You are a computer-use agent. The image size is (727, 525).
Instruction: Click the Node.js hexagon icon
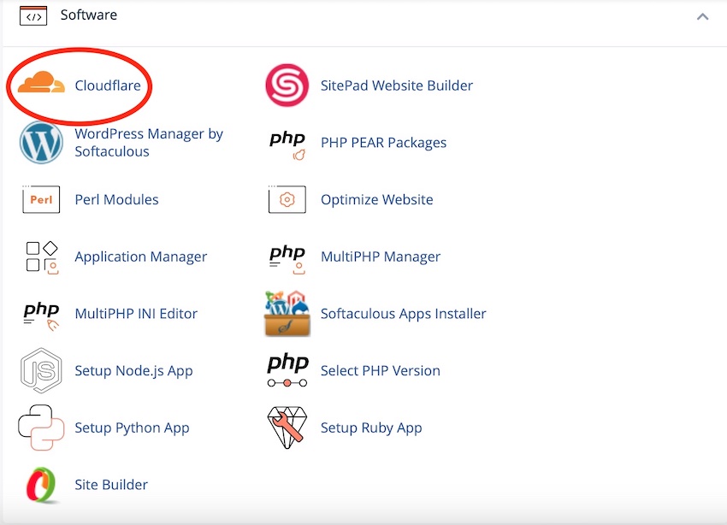(41, 371)
